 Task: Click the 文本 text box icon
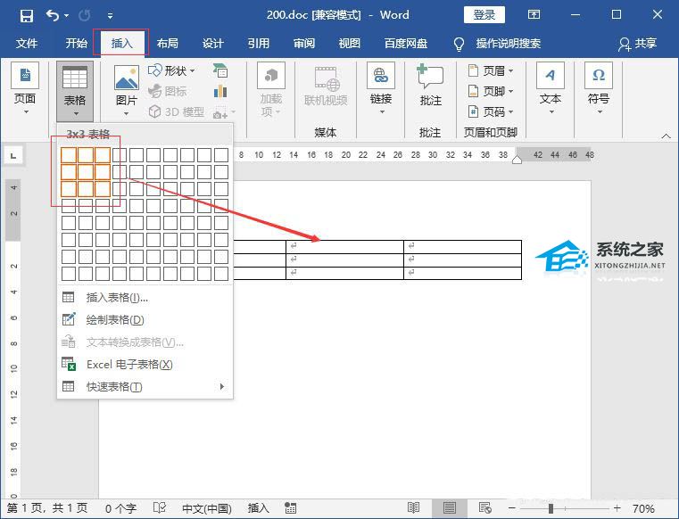[551, 75]
